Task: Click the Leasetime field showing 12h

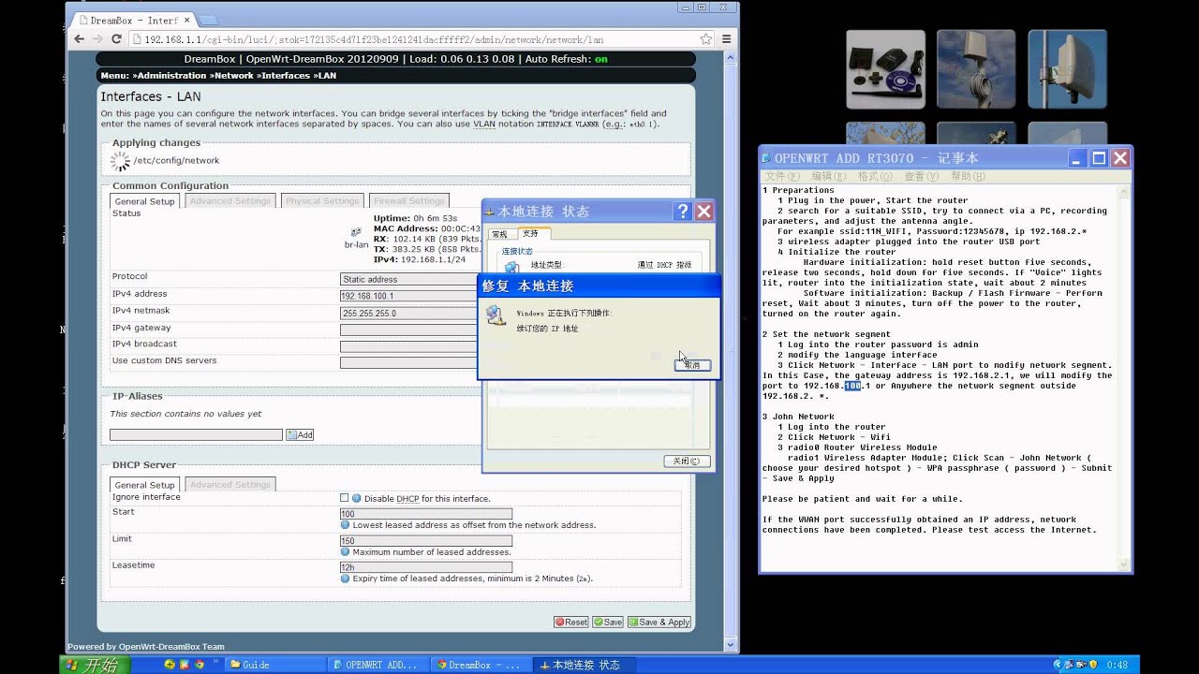Action: 426,567
